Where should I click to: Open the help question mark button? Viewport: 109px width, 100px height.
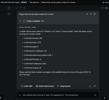point(104,98)
